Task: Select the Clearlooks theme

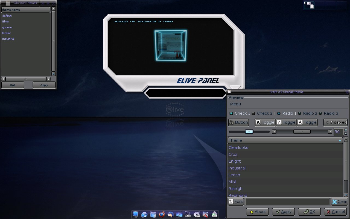Action: 285,148
